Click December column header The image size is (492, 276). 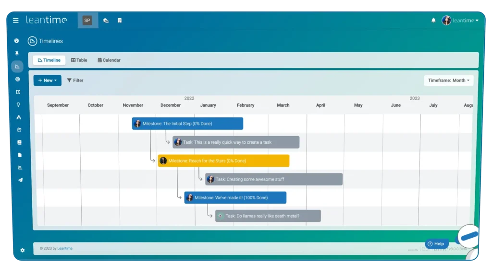click(x=171, y=105)
